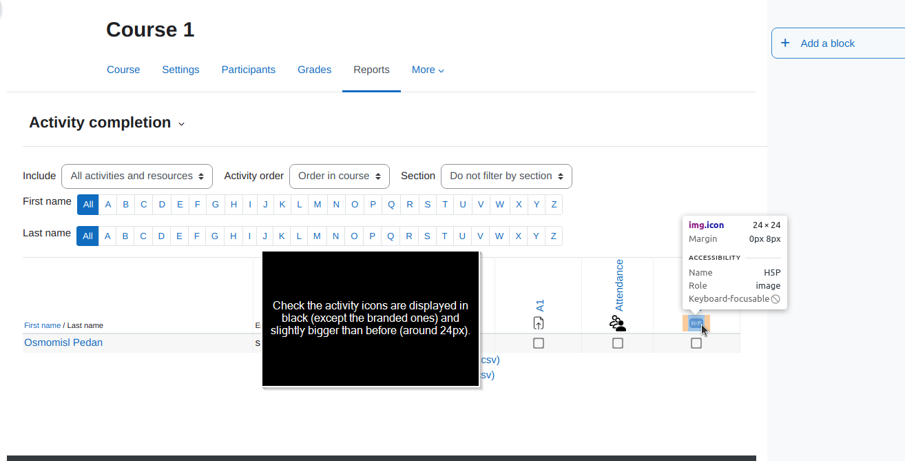Click the Course 1 page heading
The width and height of the screenshot is (905, 461).
pyautogui.click(x=150, y=30)
